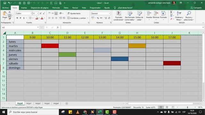Toggle bottom vertical alignment
This screenshot has width=205, height=115.
click(x=56, y=13)
